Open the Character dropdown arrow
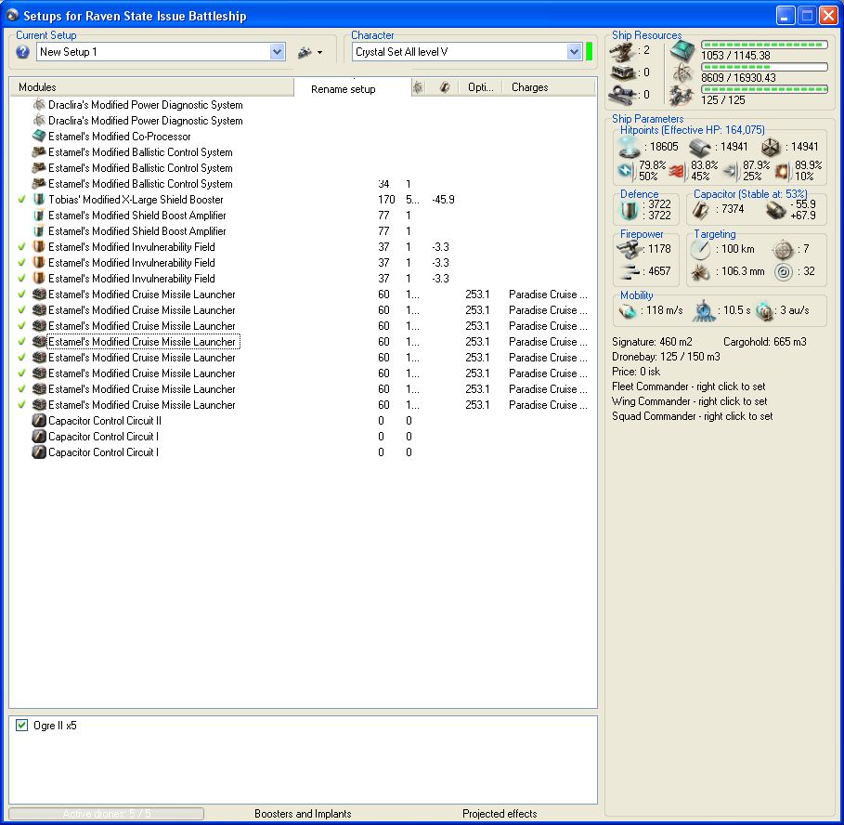Image resolution: width=844 pixels, height=825 pixels. click(x=575, y=52)
